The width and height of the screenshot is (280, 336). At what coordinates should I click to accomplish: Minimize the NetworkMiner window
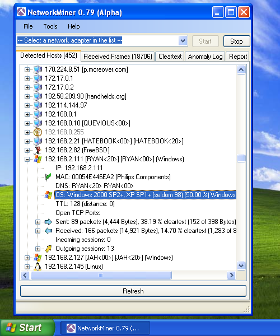[218, 12]
